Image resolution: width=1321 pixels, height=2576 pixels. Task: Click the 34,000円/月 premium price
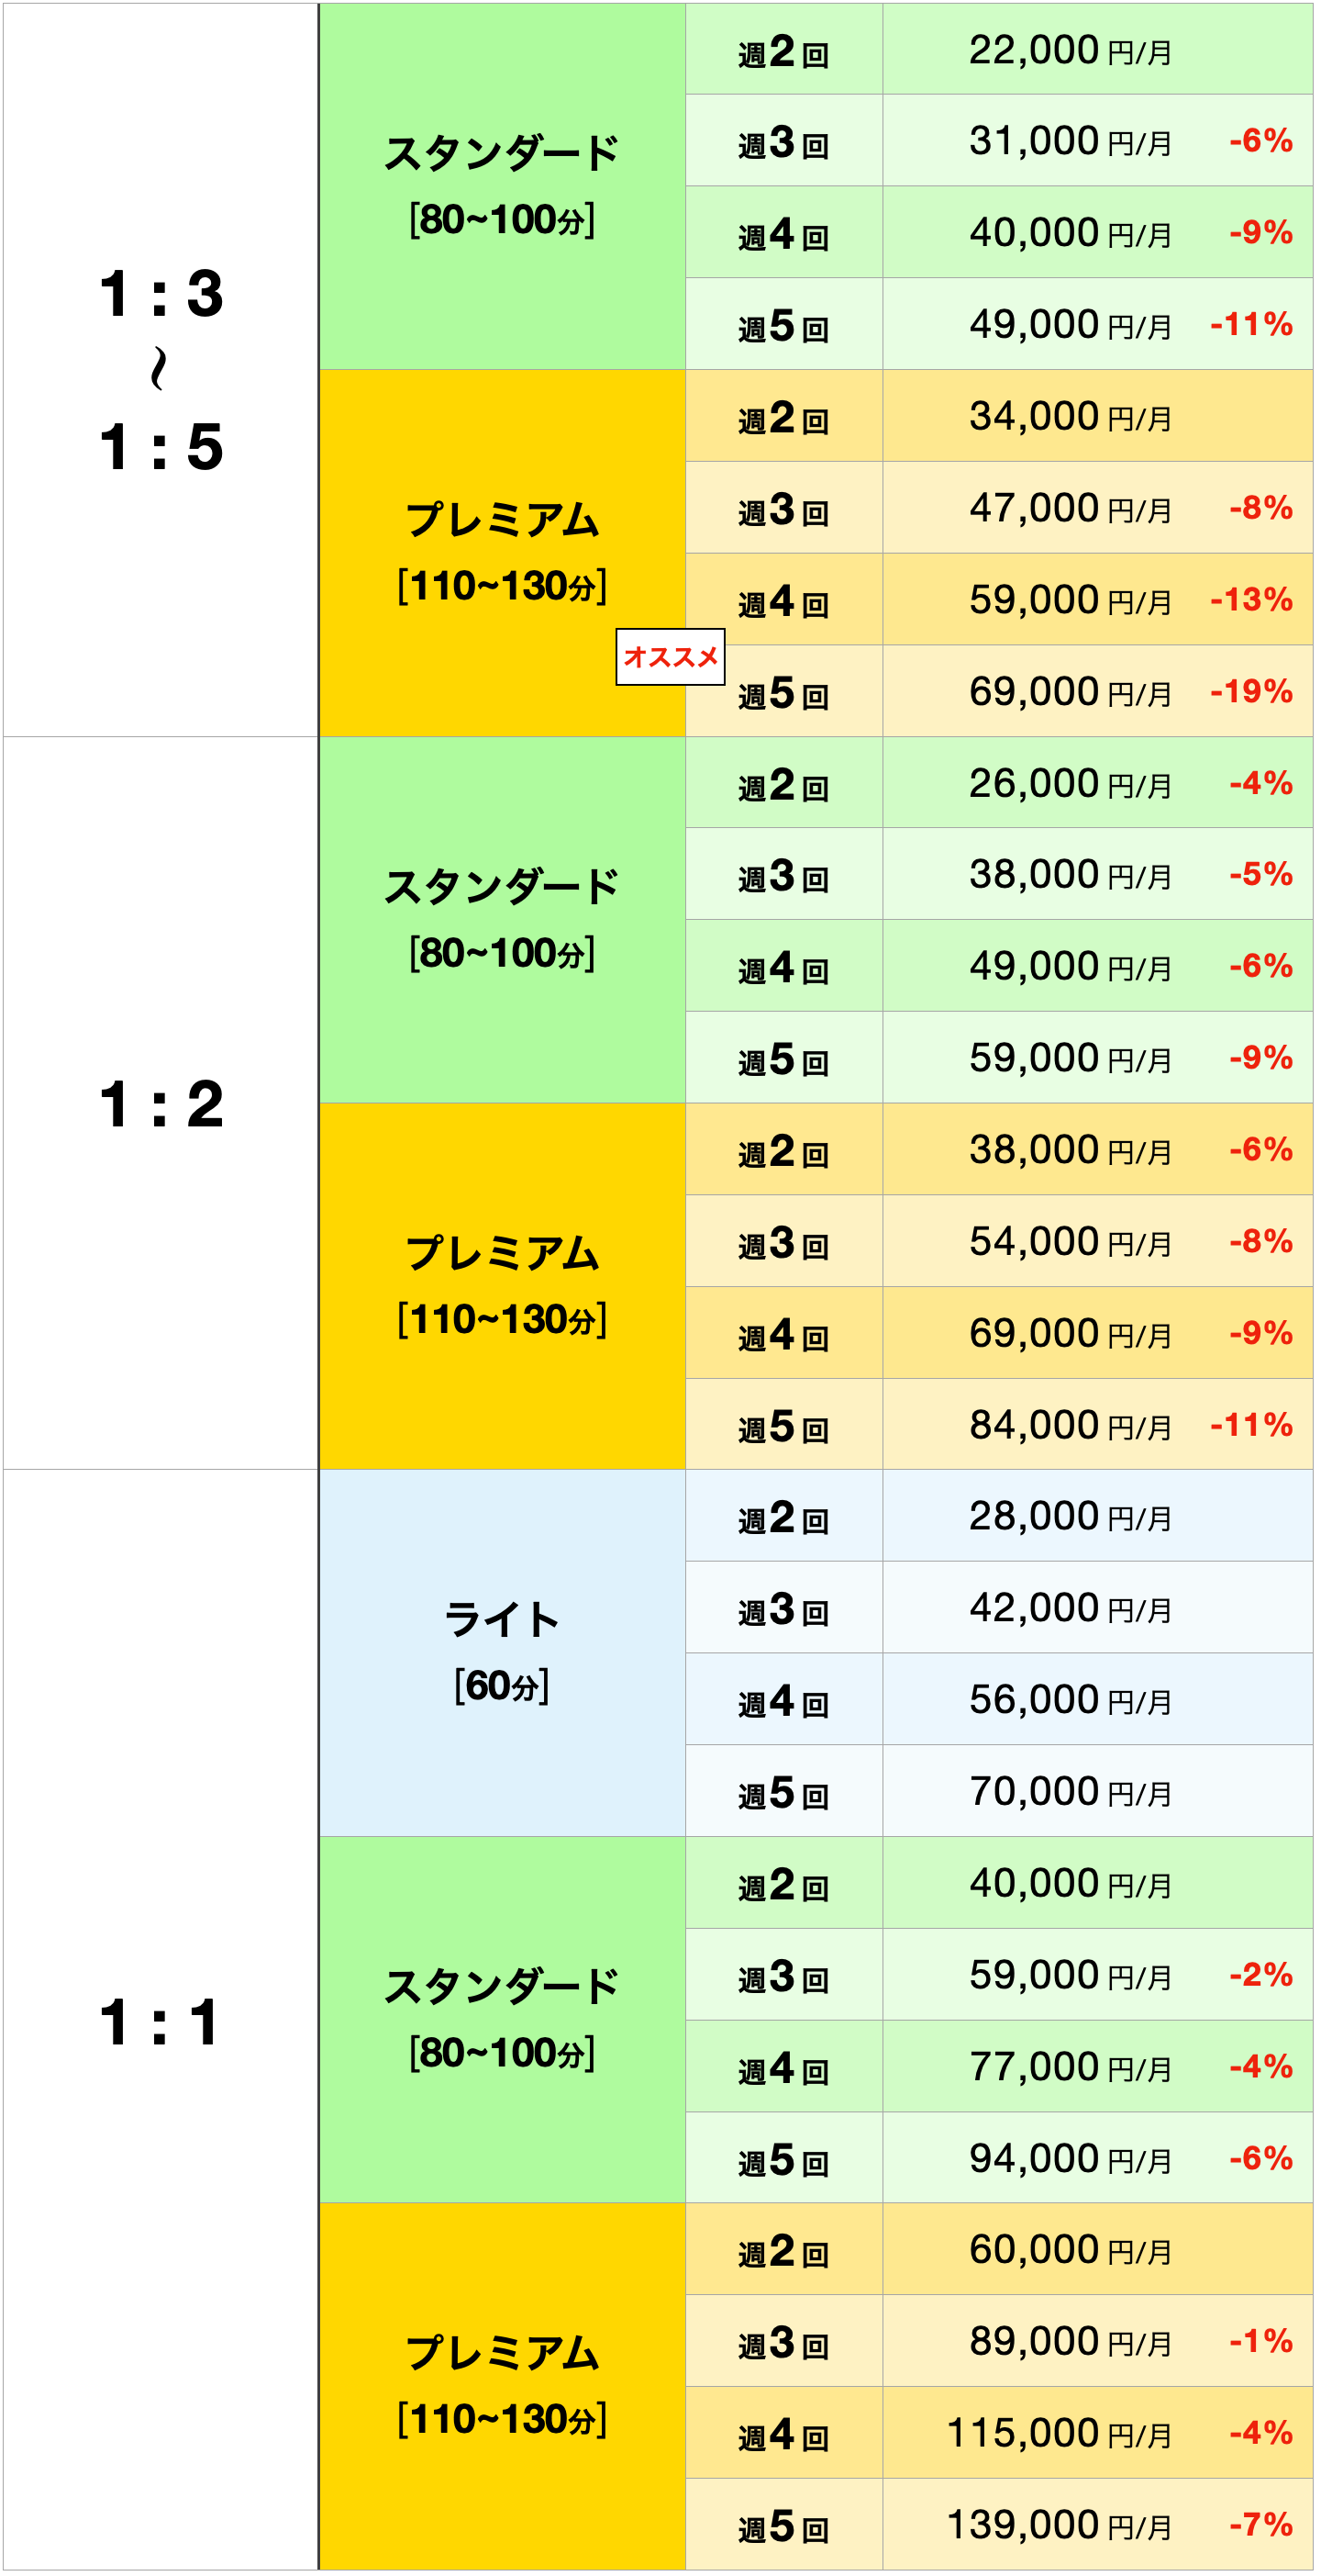[1071, 417]
